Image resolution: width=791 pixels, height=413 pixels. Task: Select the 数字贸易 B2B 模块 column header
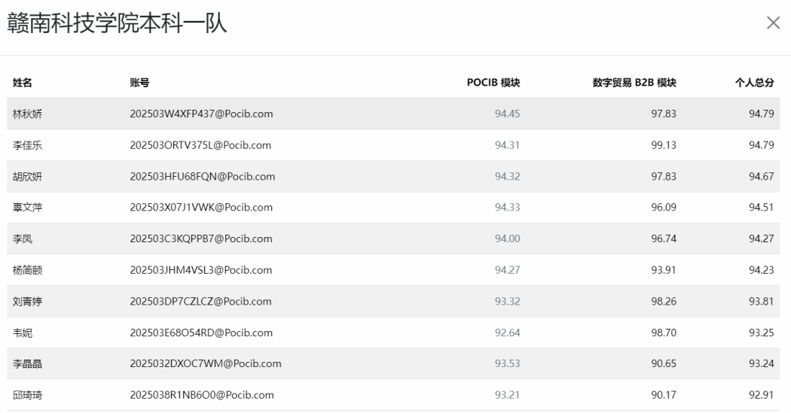tap(634, 83)
